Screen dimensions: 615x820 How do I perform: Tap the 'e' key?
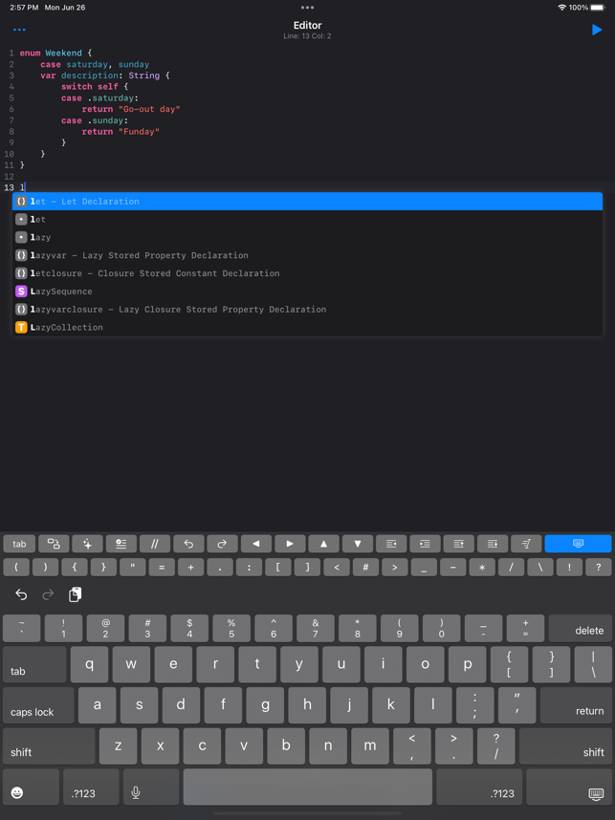pos(173,664)
